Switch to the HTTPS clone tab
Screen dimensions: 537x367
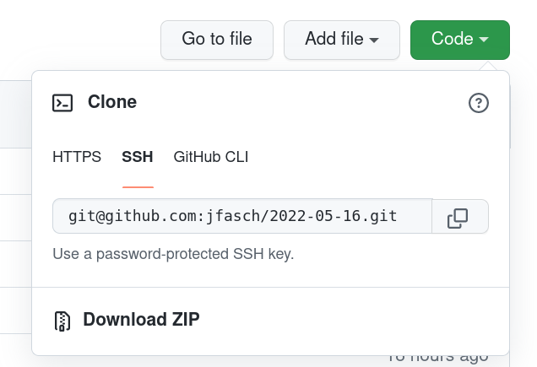click(77, 157)
